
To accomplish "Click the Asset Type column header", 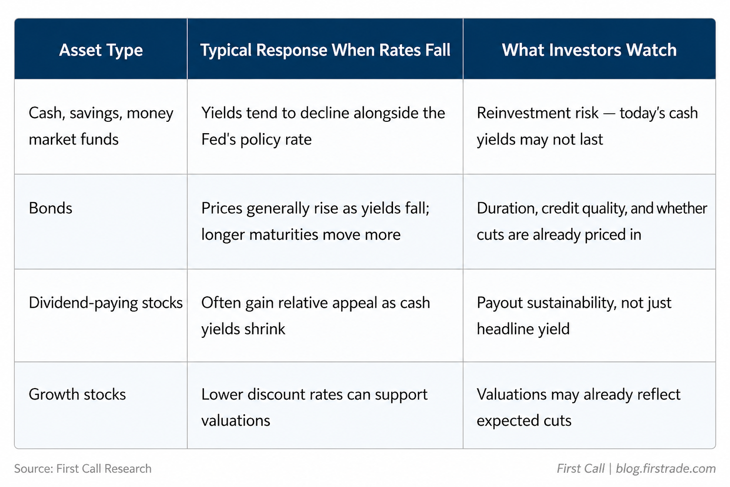I will (x=101, y=50).
